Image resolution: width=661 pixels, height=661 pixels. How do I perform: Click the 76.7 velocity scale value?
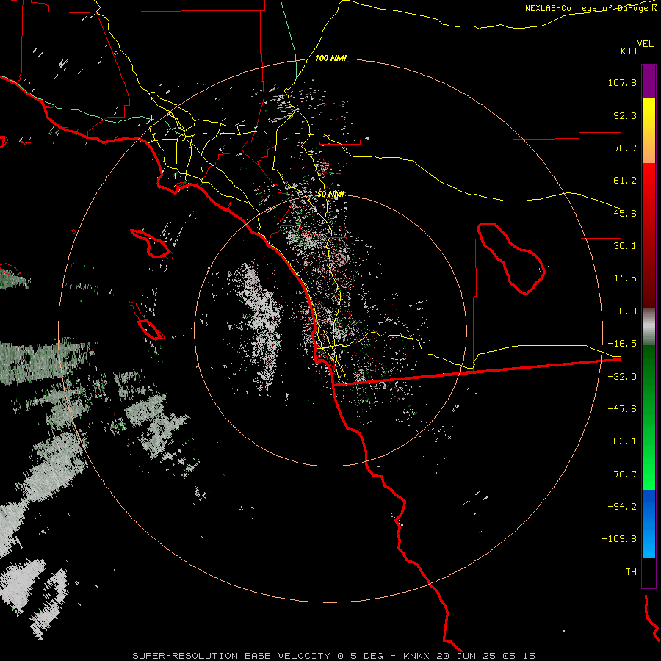tap(625, 148)
